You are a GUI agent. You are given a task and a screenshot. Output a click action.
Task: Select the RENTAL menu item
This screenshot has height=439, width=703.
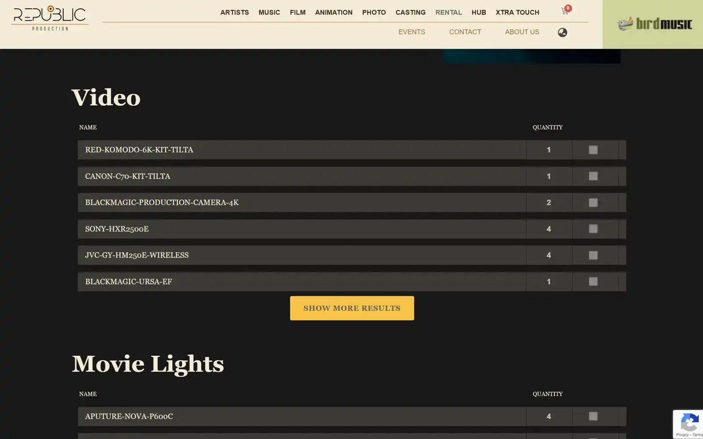tap(449, 12)
